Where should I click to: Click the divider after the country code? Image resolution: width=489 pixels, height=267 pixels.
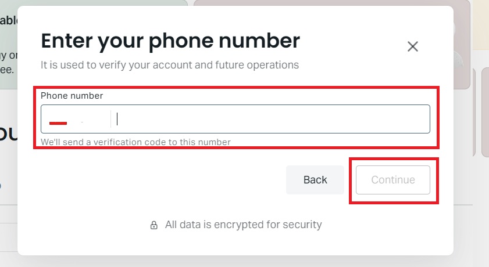(x=110, y=120)
